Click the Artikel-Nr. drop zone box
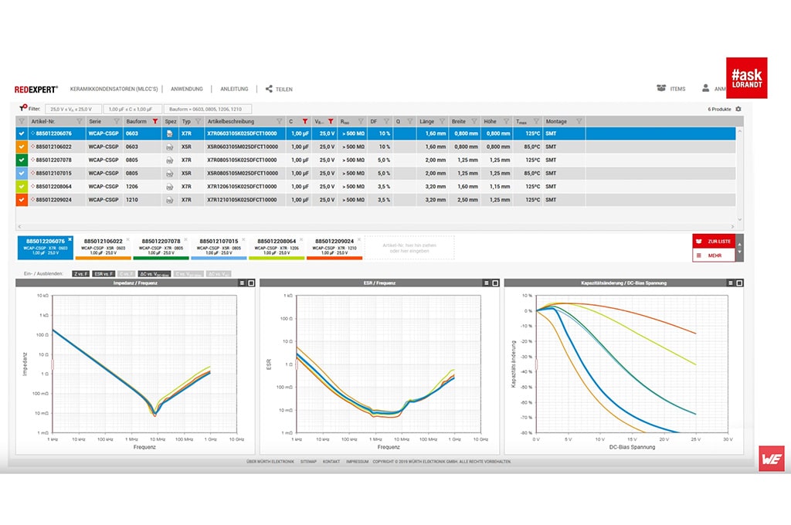The height and width of the screenshot is (525, 791). click(409, 248)
